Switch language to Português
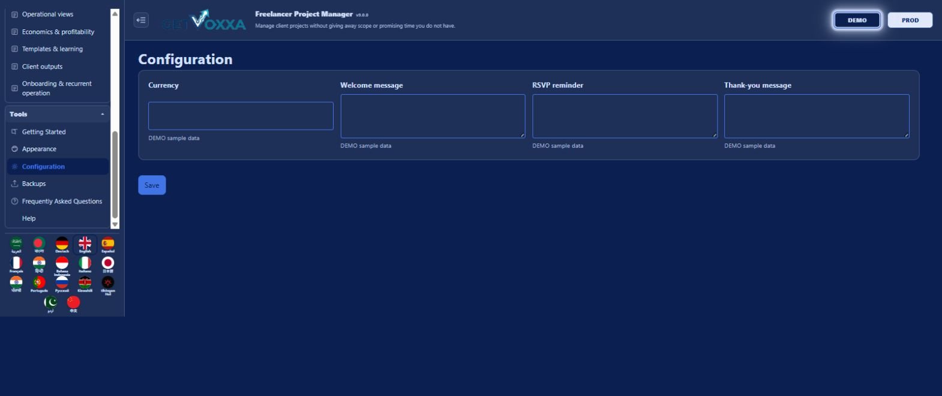 click(39, 284)
